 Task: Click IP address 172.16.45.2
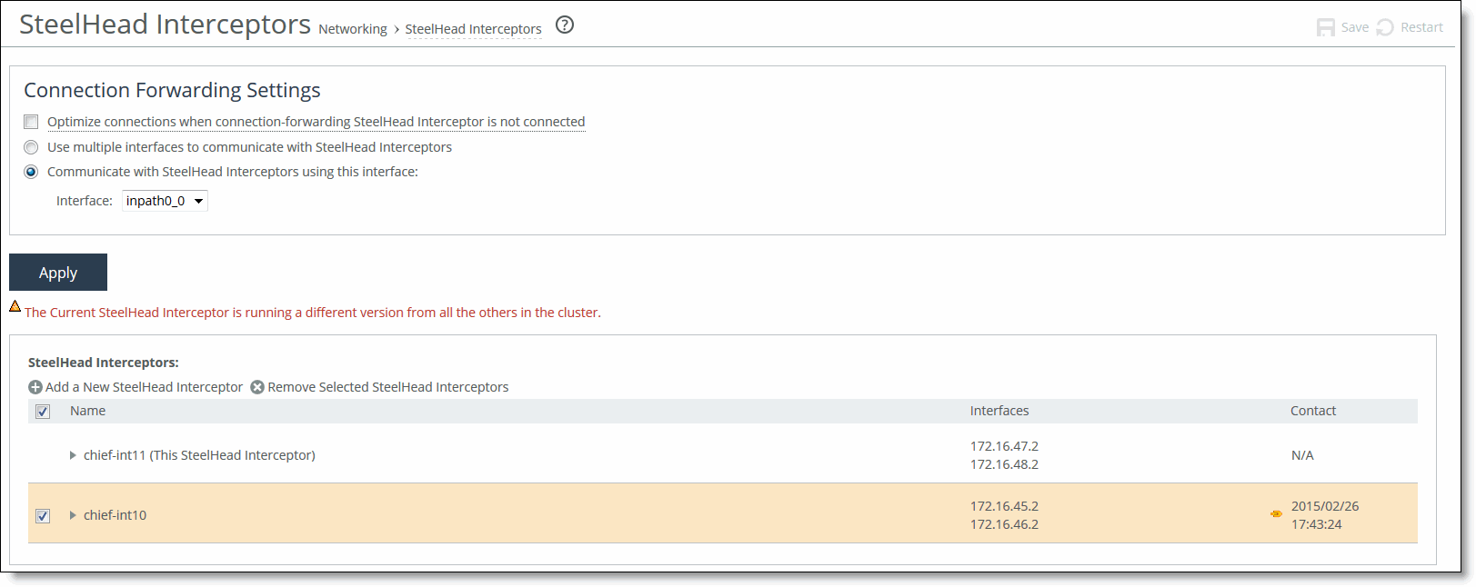tap(1004, 506)
